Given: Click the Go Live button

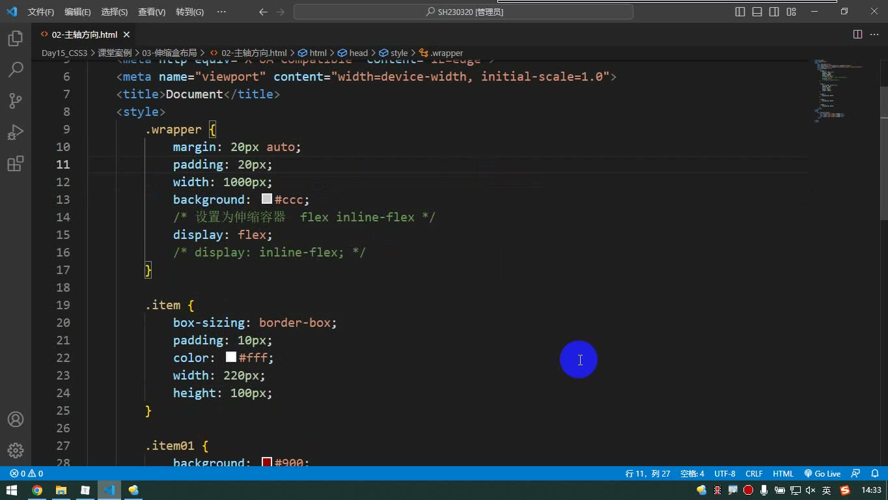Looking at the screenshot, I should 822,473.
